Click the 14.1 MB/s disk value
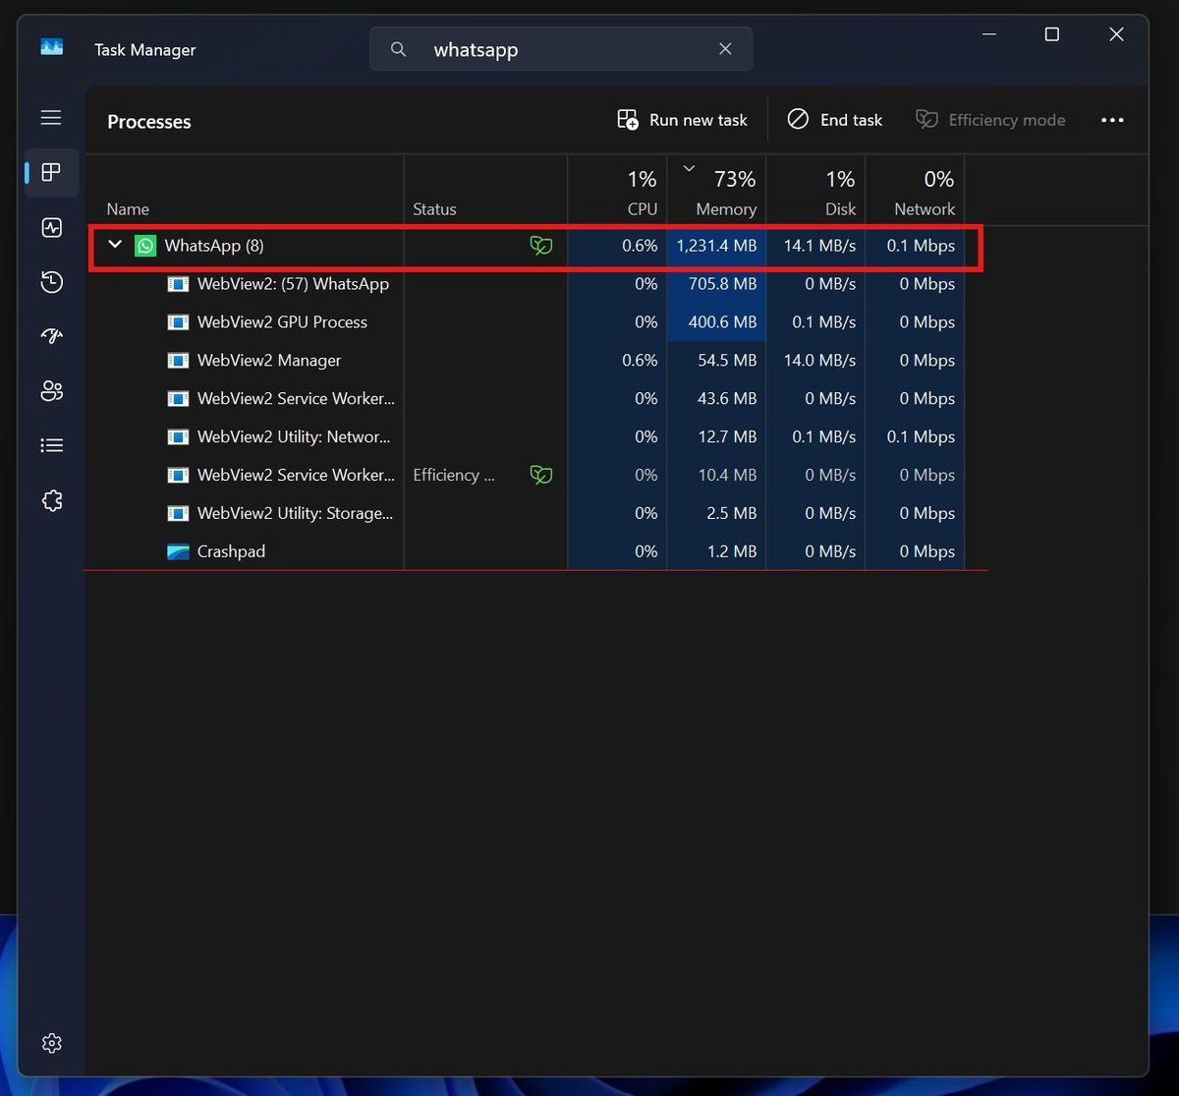The image size is (1179, 1096). tap(819, 246)
